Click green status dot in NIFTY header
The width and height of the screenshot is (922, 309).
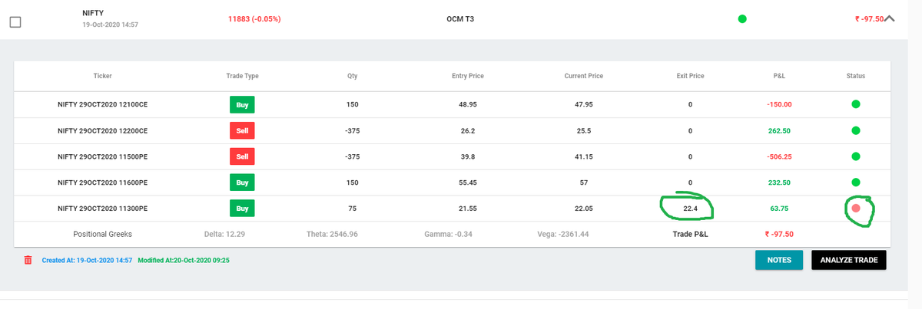coord(741,19)
